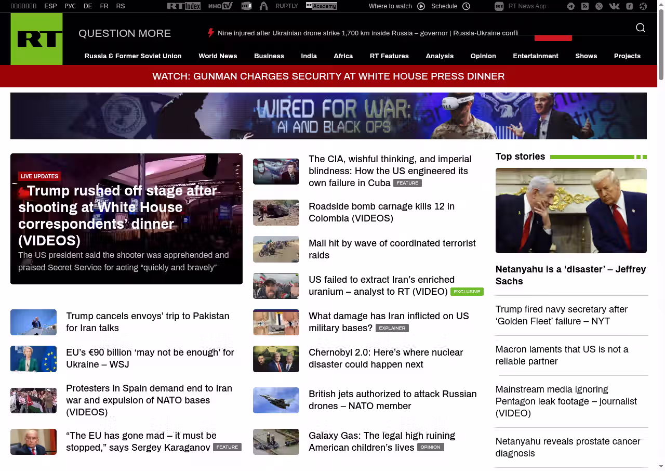Screen dimensions: 665x471
Task: Click the Where to watch play icon
Action: pyautogui.click(x=421, y=6)
